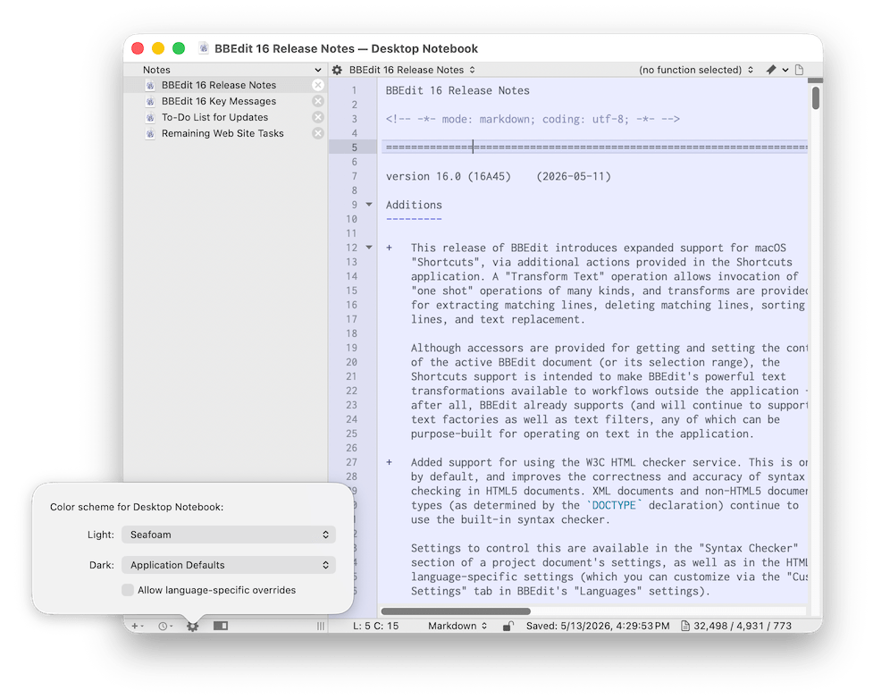Click the Additions heading text

tap(414, 205)
